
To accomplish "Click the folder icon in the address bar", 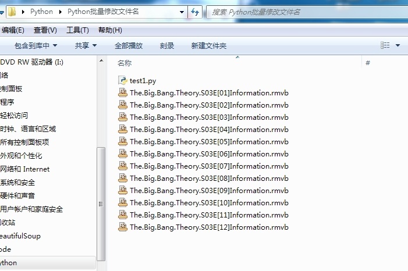I will coord(12,12).
